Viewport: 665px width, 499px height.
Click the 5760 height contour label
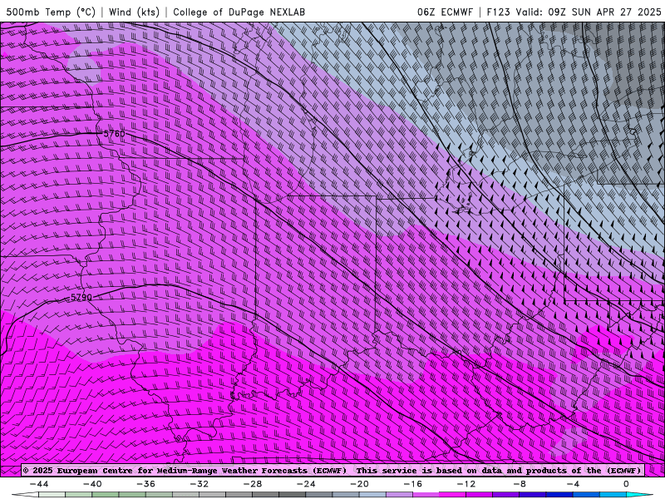[114, 134]
